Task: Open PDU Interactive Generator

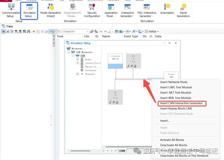Action: (x=147, y=11)
